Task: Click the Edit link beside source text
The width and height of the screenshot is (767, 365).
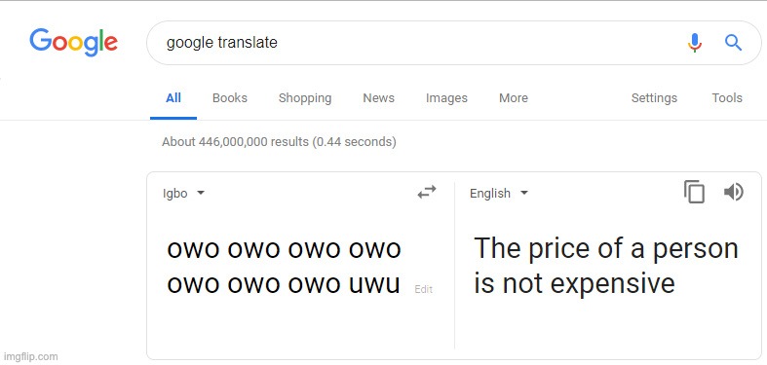Action: pyautogui.click(x=423, y=289)
